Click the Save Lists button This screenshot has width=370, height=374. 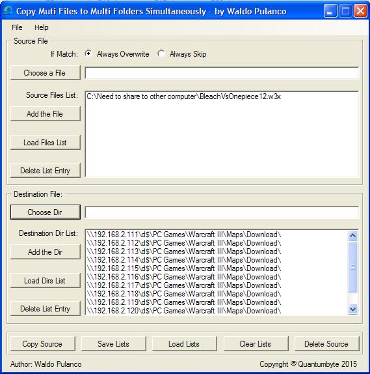[113, 344]
